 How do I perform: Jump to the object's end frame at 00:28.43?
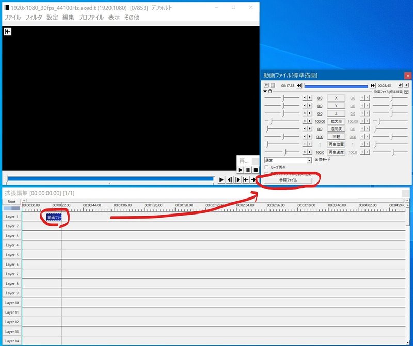coord(372,85)
